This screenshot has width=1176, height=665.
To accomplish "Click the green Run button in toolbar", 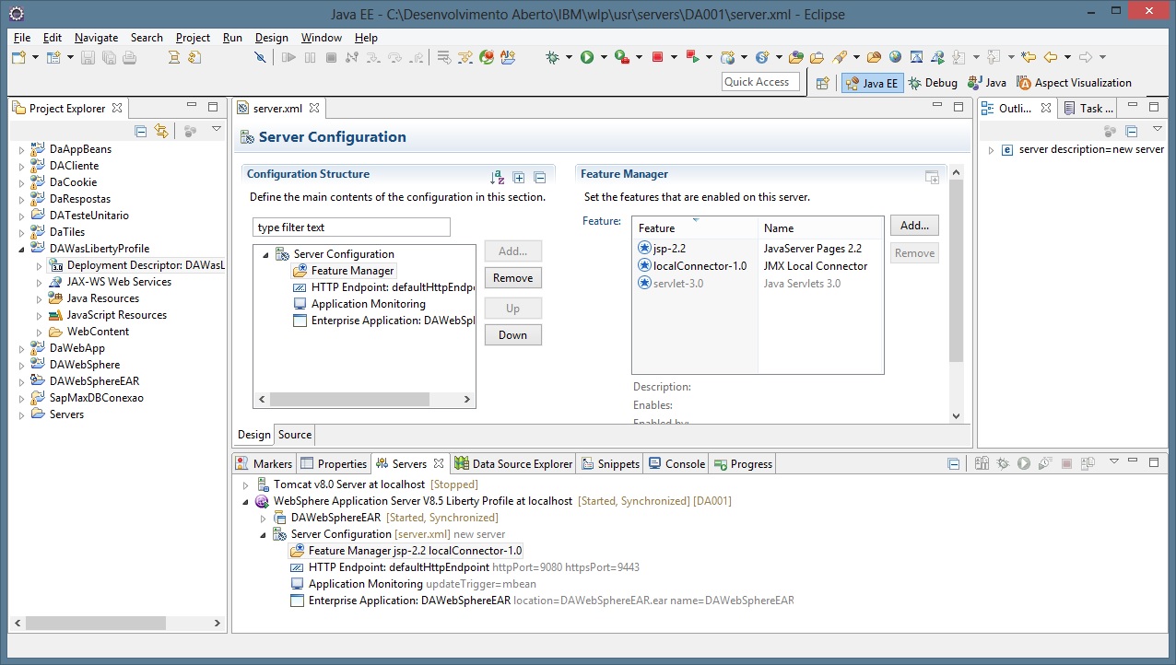I will pyautogui.click(x=587, y=57).
